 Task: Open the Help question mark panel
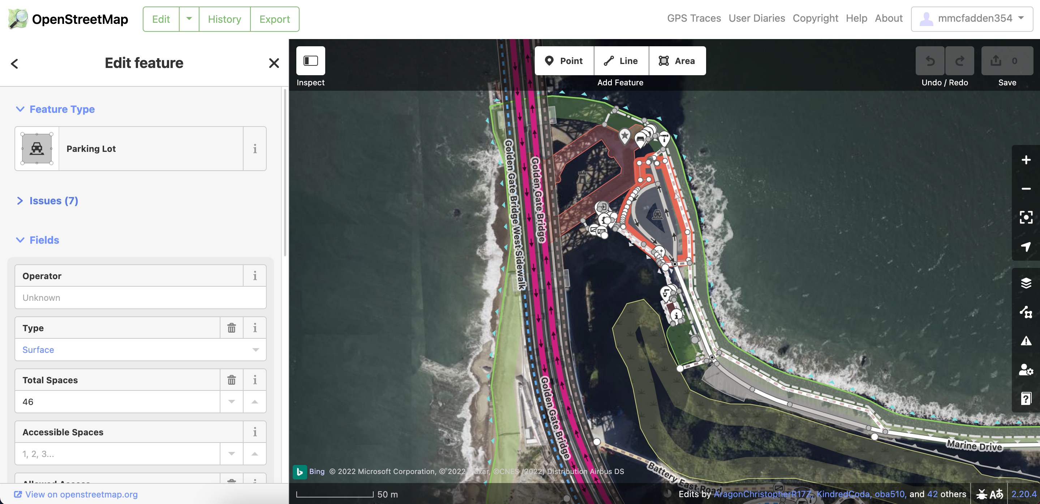pos(1026,398)
